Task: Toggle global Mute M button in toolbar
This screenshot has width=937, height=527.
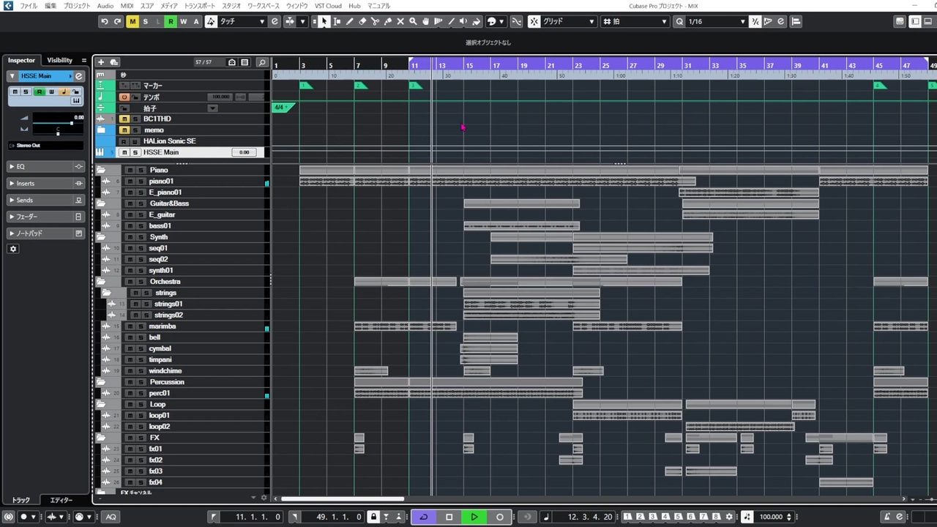Action: click(132, 22)
